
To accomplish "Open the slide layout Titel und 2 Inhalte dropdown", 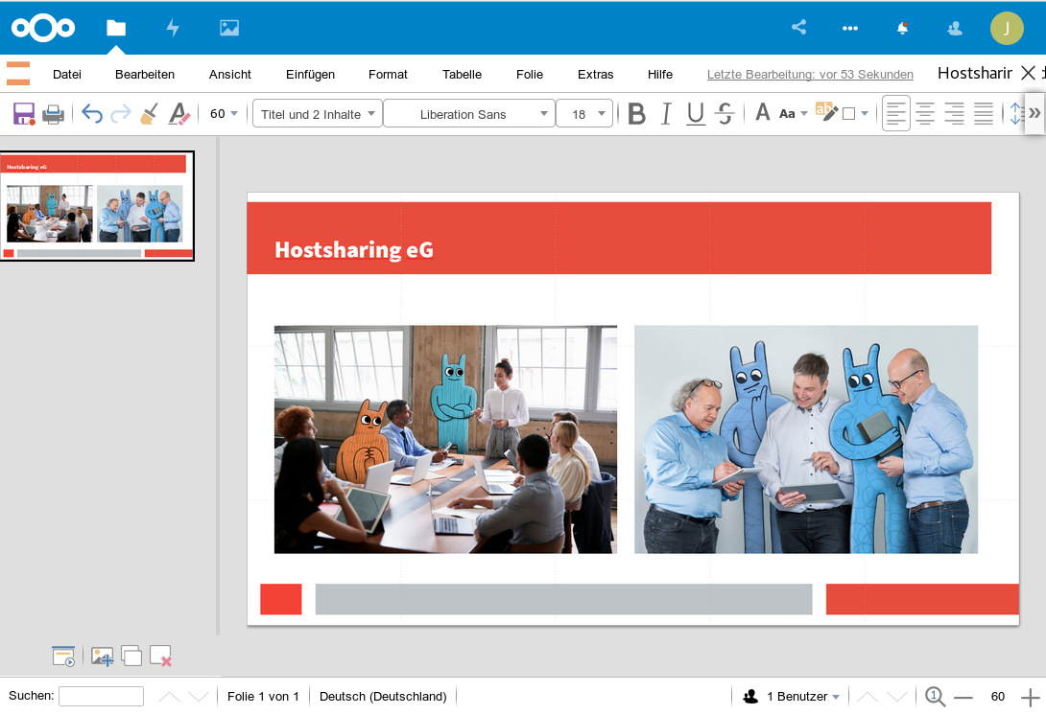I will pyautogui.click(x=317, y=114).
